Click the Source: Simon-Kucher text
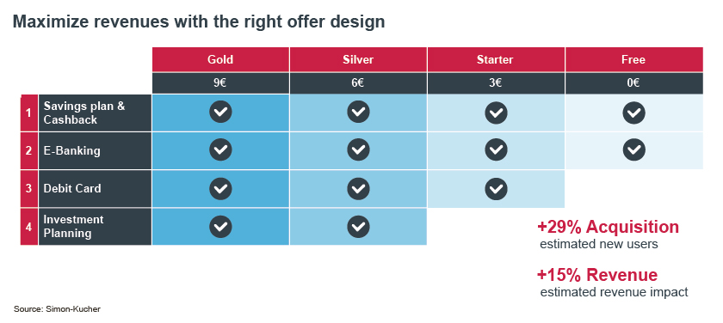Image resolution: width=723 pixels, height=323 pixels. [x=57, y=309]
